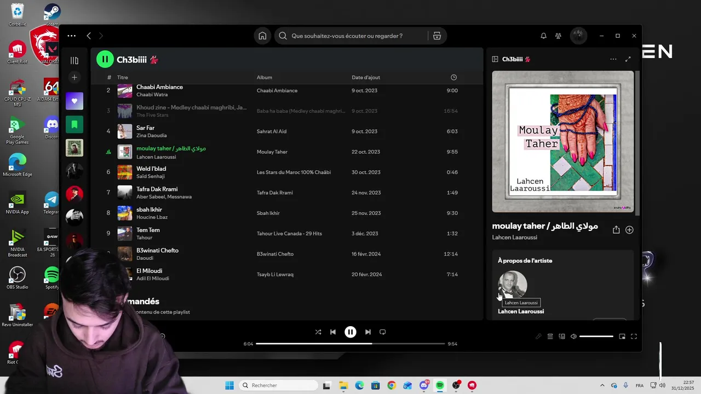Open miniplayer icon
This screenshot has height=394, width=701.
click(622, 337)
